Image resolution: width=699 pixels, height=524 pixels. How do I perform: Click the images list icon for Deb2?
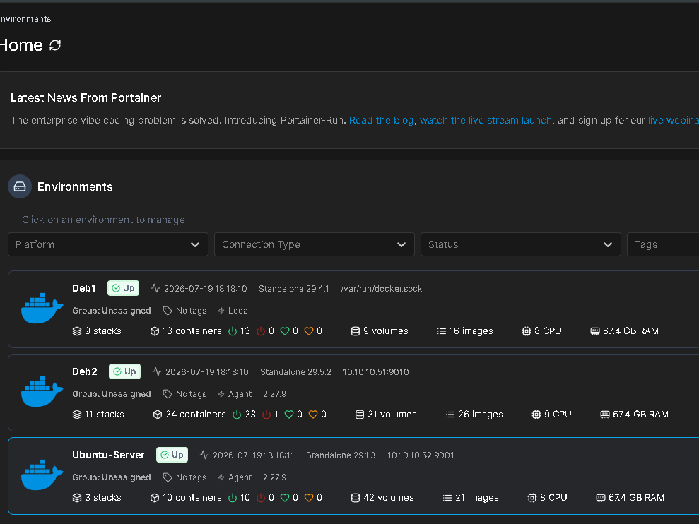pyautogui.click(x=450, y=415)
